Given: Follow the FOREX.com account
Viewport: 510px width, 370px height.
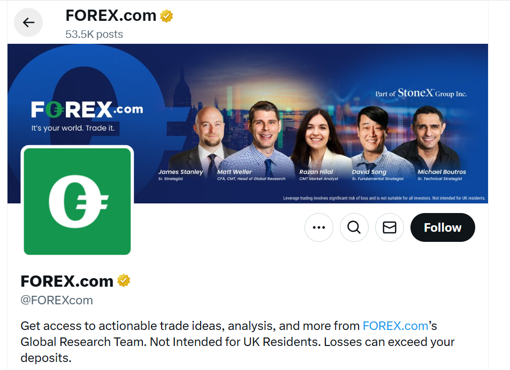Looking at the screenshot, I should coord(443,227).
